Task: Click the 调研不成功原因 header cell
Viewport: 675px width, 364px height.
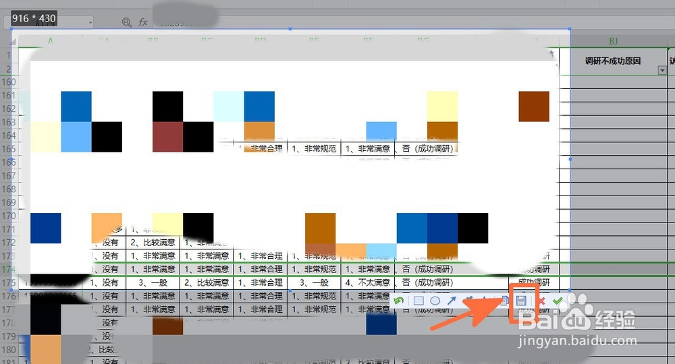Action: 613,61
